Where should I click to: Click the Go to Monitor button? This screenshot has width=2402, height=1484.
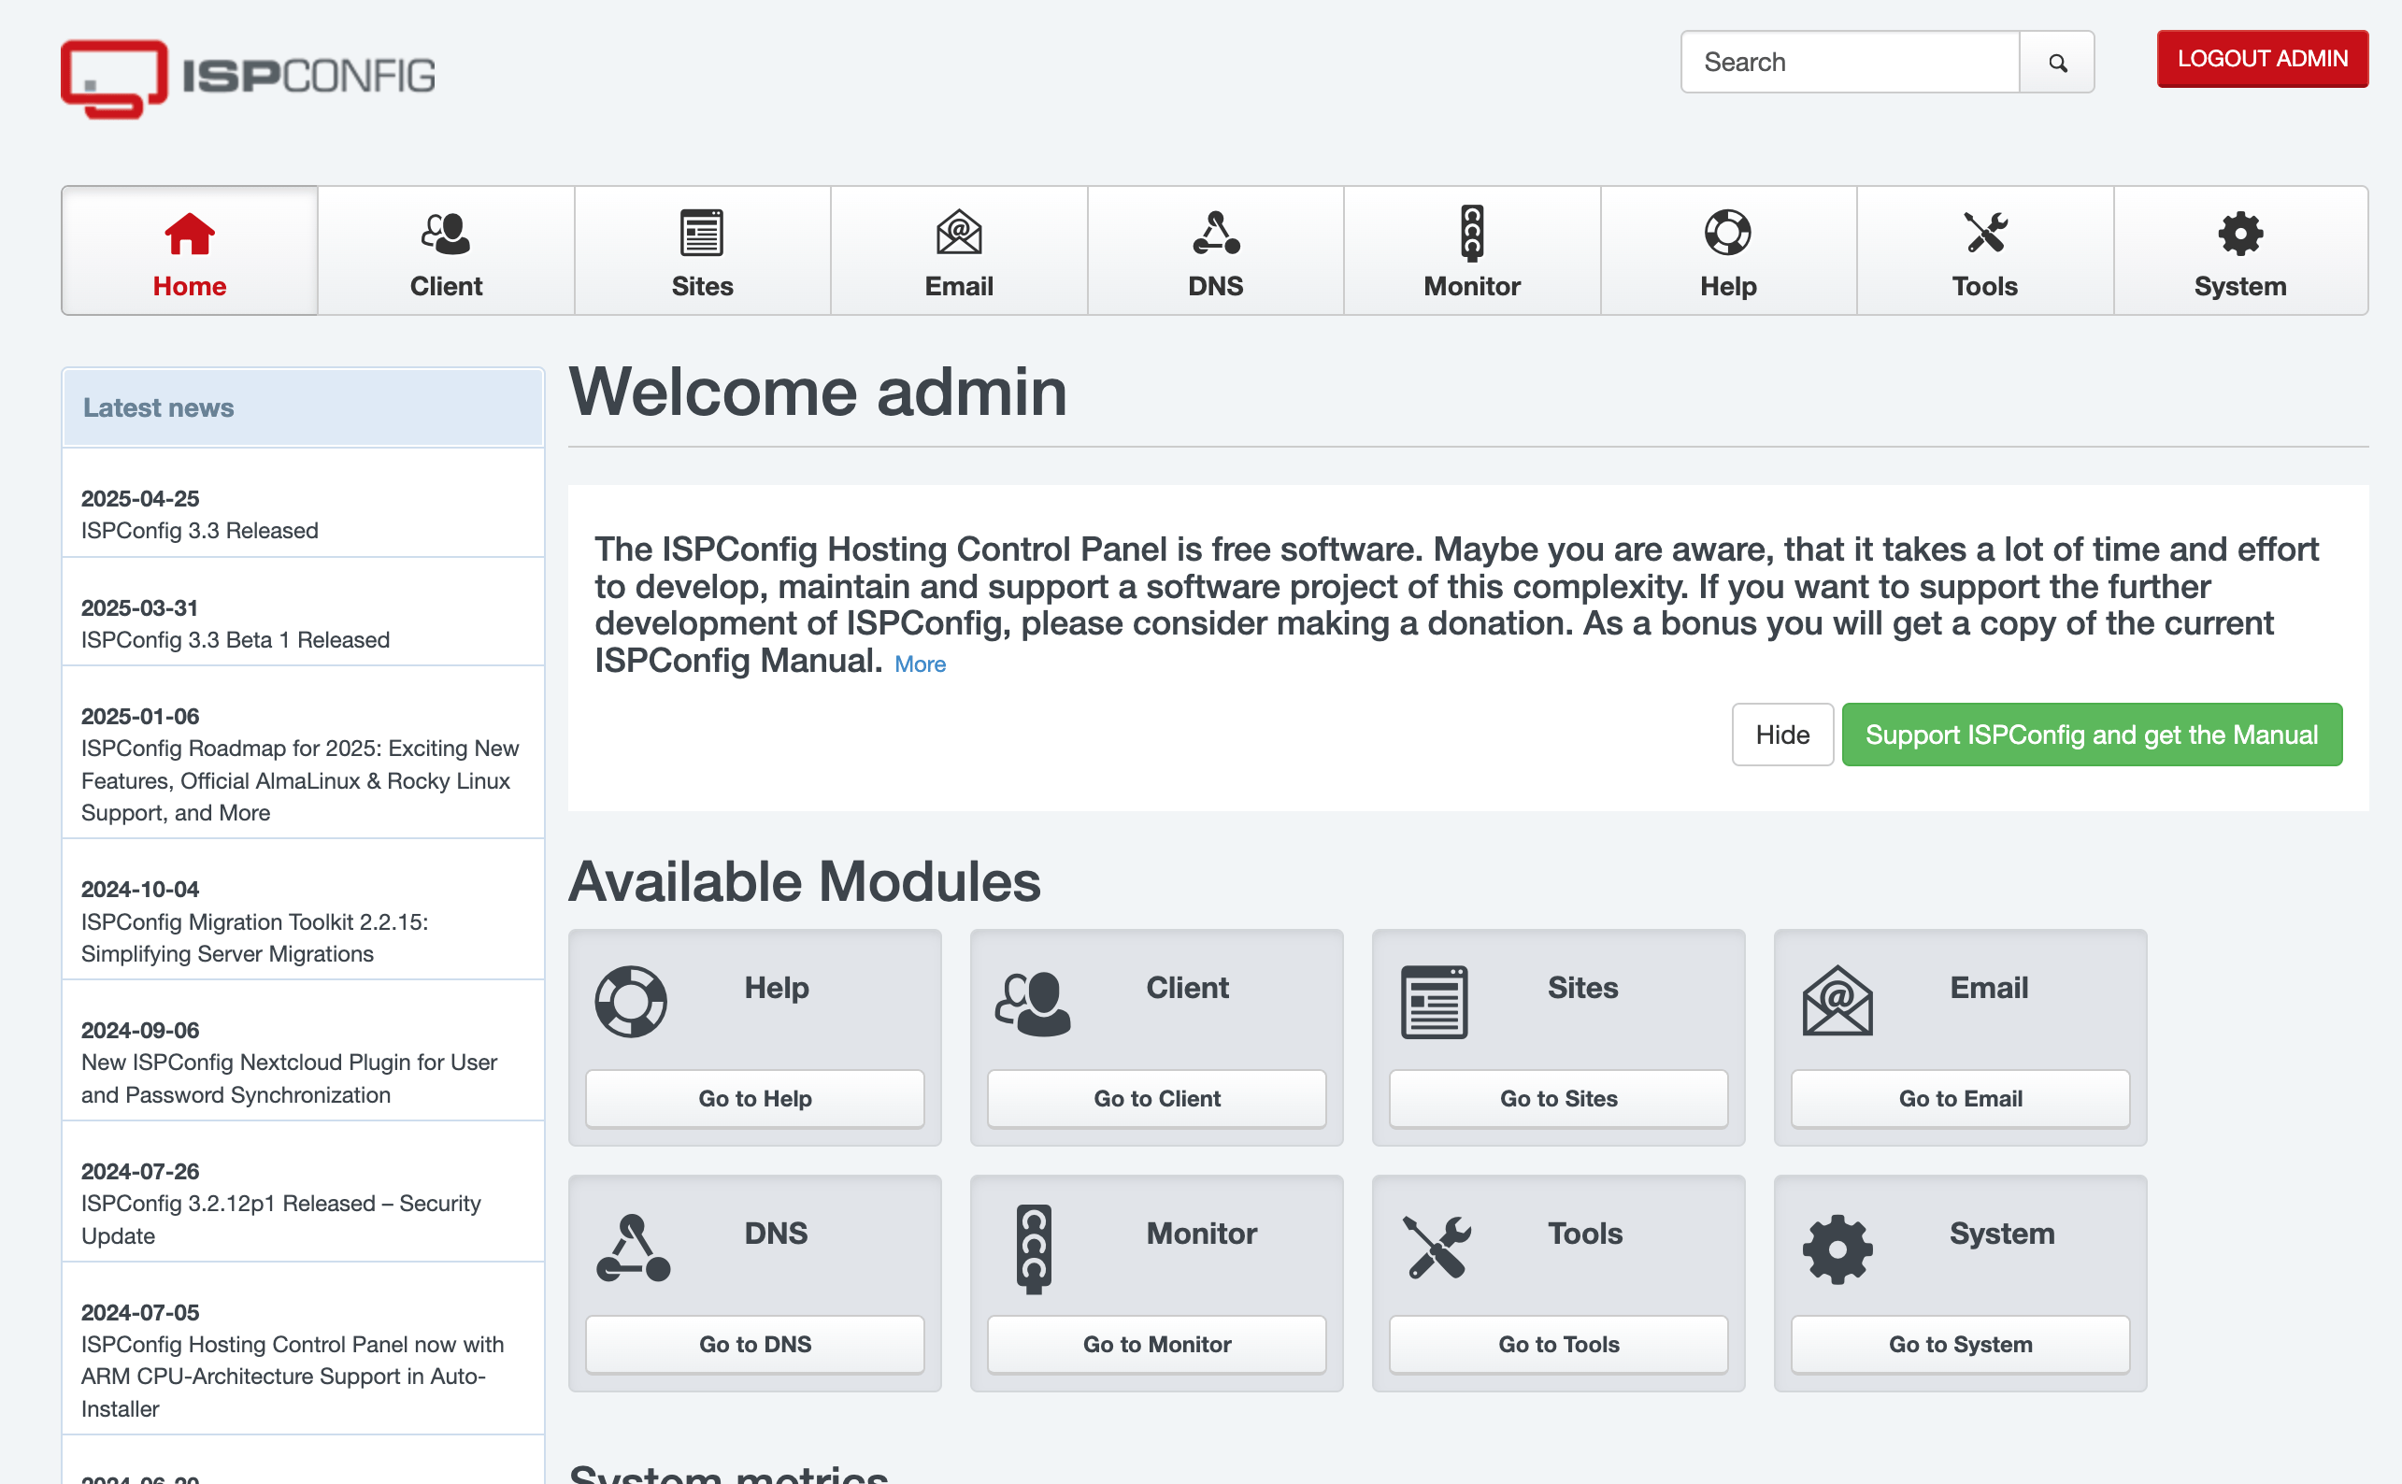pyautogui.click(x=1157, y=1345)
